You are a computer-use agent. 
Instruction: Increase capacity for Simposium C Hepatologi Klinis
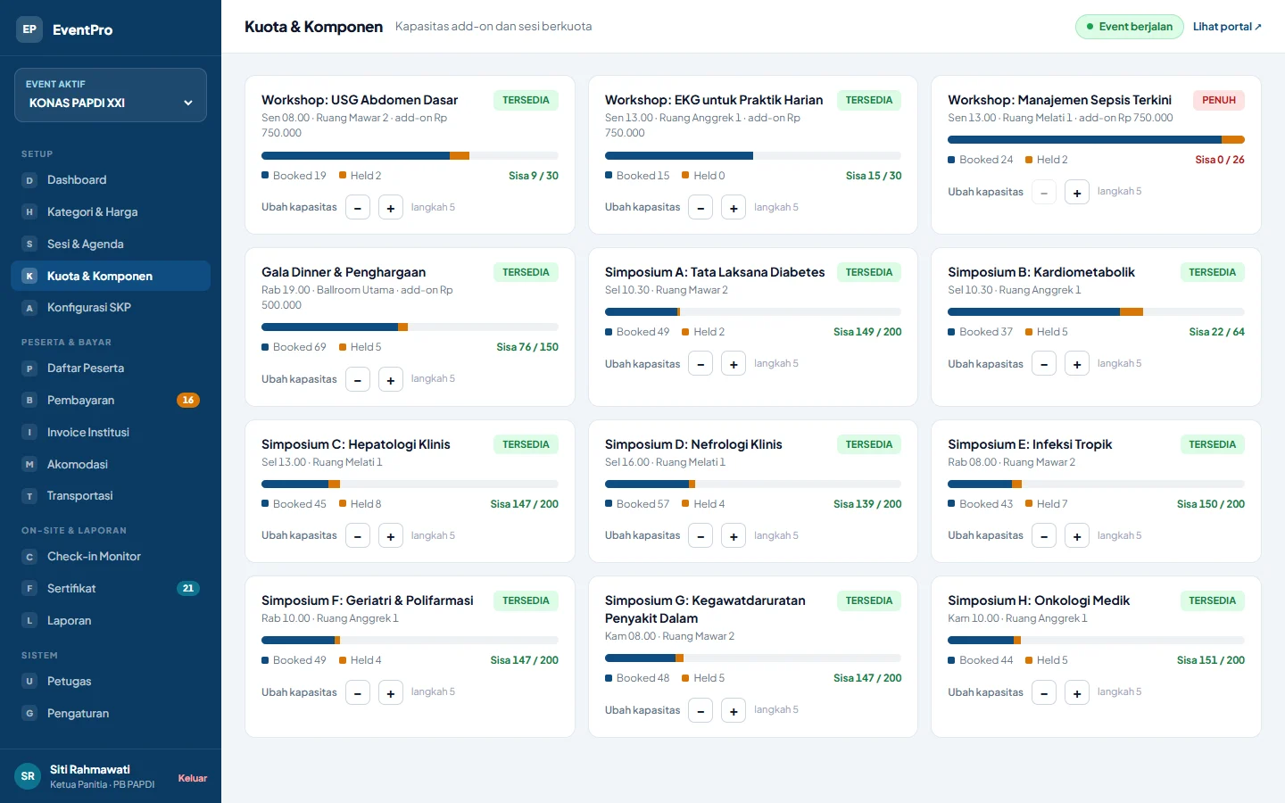[x=391, y=536]
